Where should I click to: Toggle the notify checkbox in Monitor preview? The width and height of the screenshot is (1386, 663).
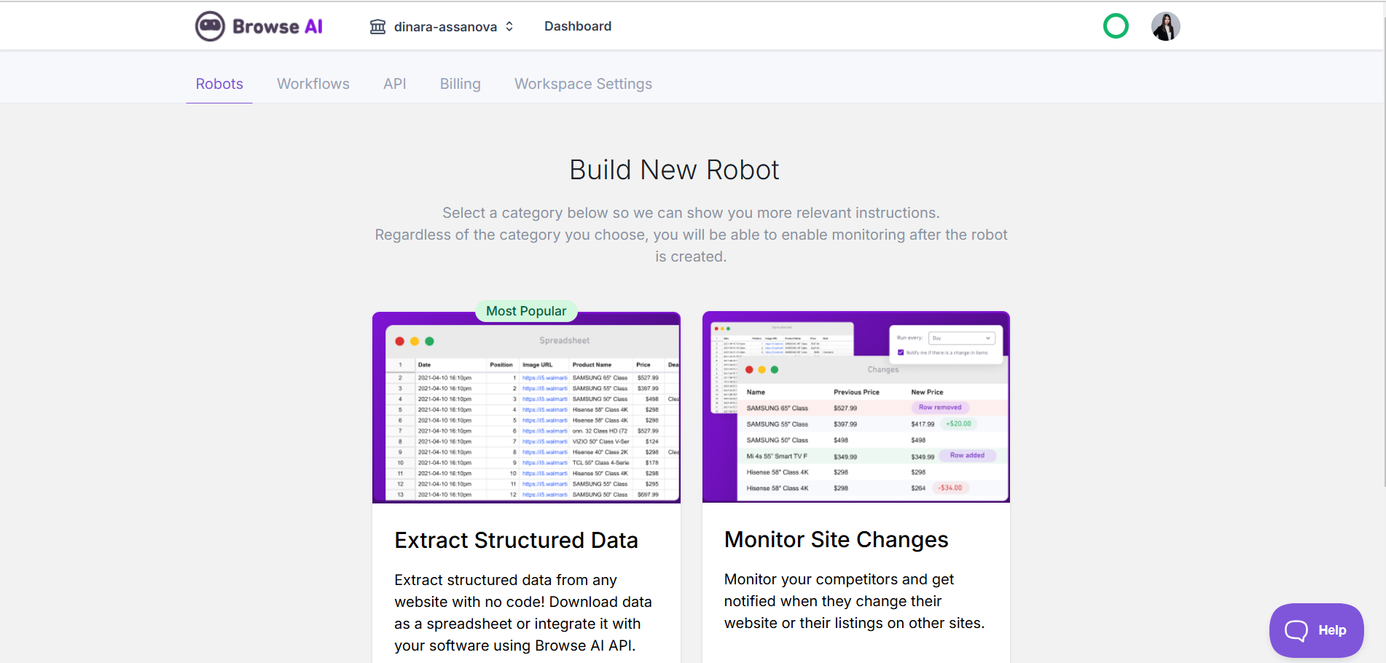point(901,352)
